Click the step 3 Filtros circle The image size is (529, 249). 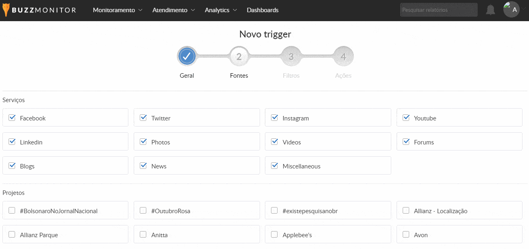click(291, 57)
